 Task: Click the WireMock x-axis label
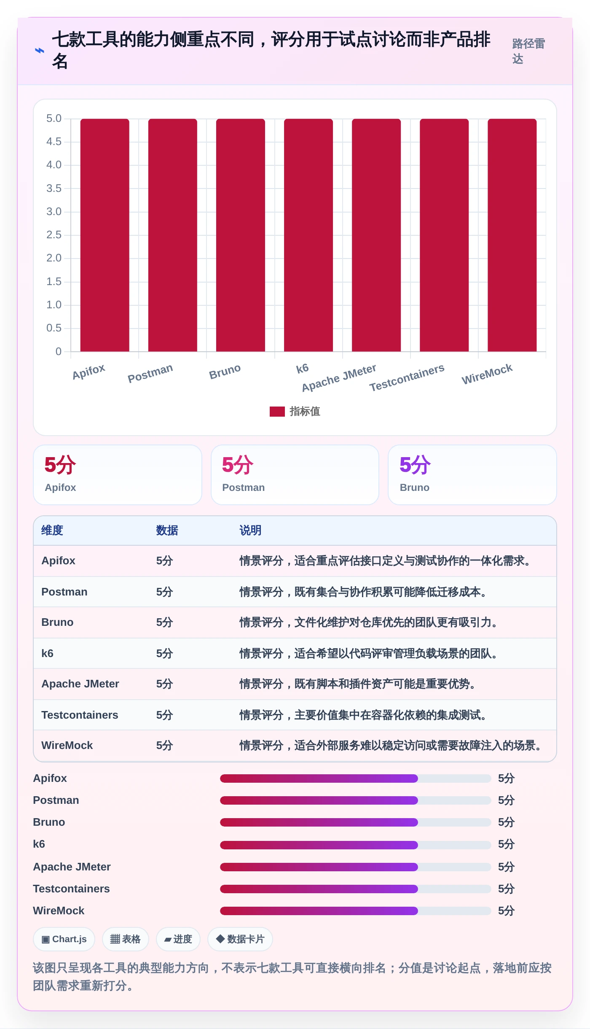[487, 374]
